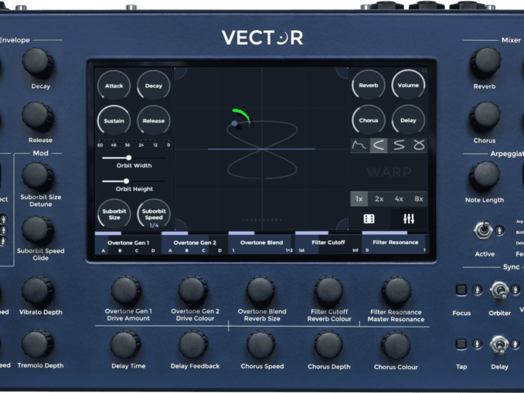Viewport: 524px width, 393px height.
Task: Open the dice randomize icon on screen
Action: [x=369, y=219]
